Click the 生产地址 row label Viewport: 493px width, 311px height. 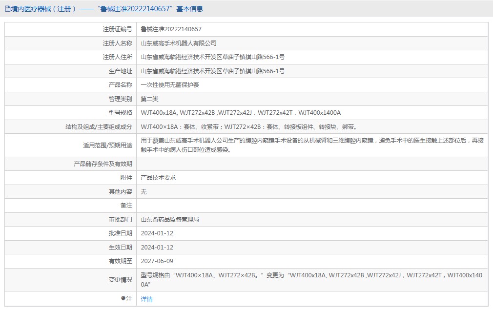pos(121,71)
